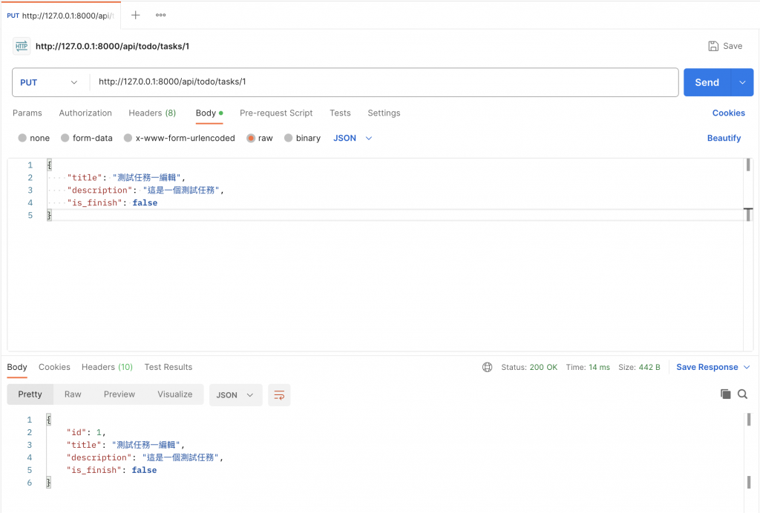Screen dimensions: 760x513
Task: Click the network globe icon near Status
Action: point(487,367)
